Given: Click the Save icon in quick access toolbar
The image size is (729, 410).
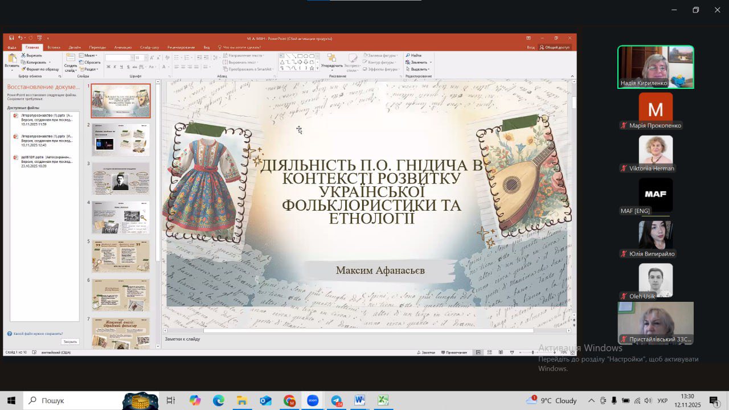Looking at the screenshot, I should [x=11, y=38].
